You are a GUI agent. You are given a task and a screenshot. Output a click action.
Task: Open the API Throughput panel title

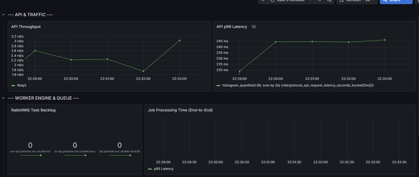[x=26, y=27]
